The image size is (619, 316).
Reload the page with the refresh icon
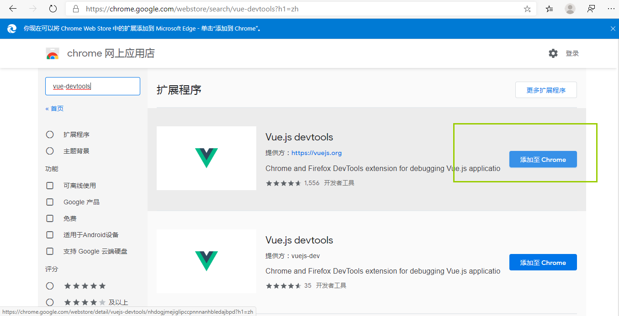pos(53,9)
